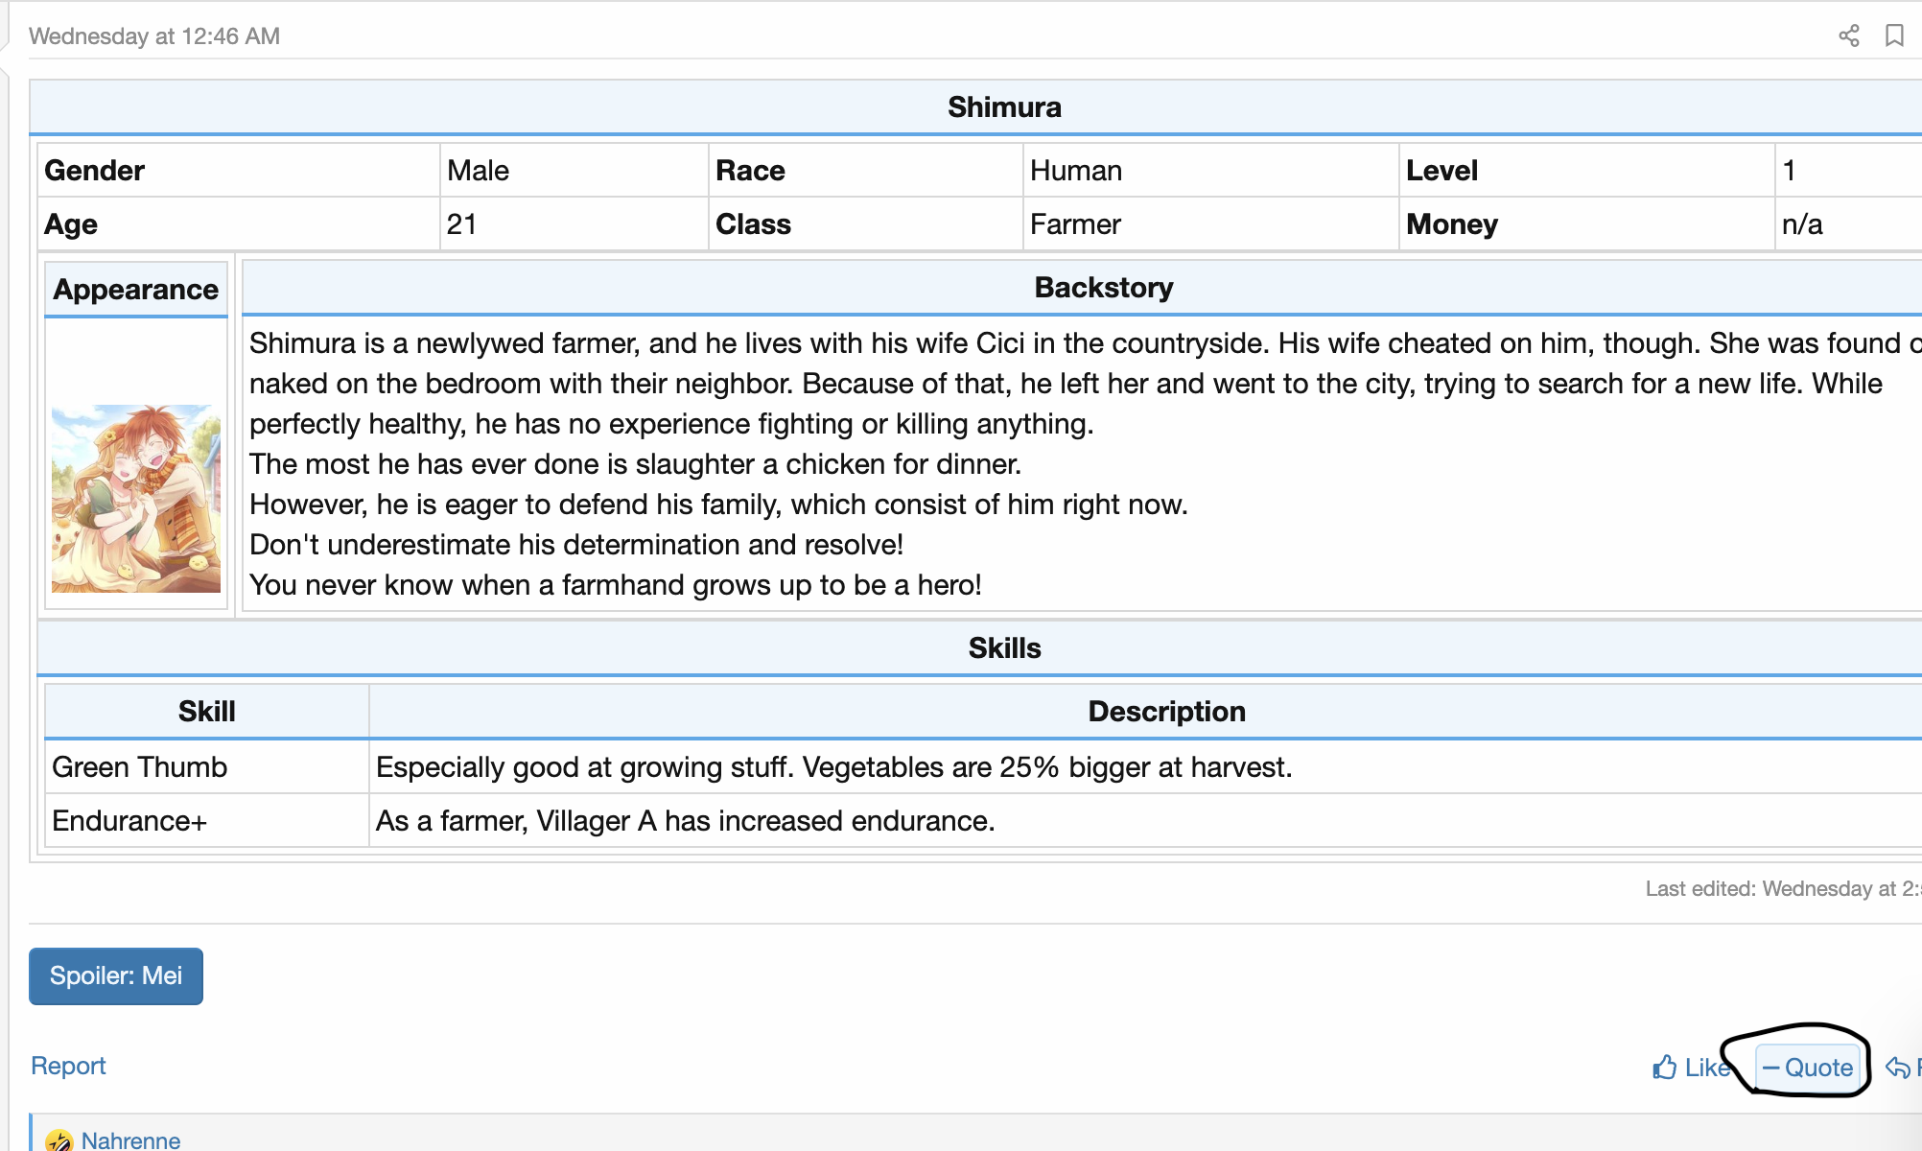Screen dimensions: 1922x1151
Task: Toggle the Quote multi-quote button off
Action: tap(1808, 1068)
